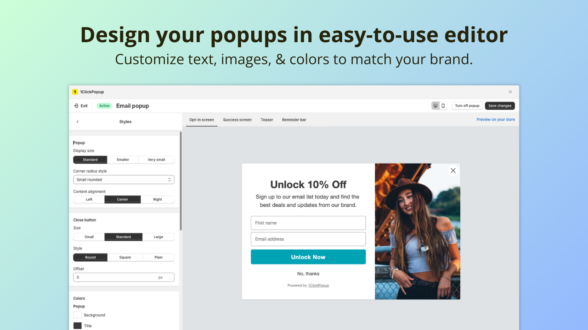Select Square close button style
Screen dimensions: 588x330
tap(124, 257)
